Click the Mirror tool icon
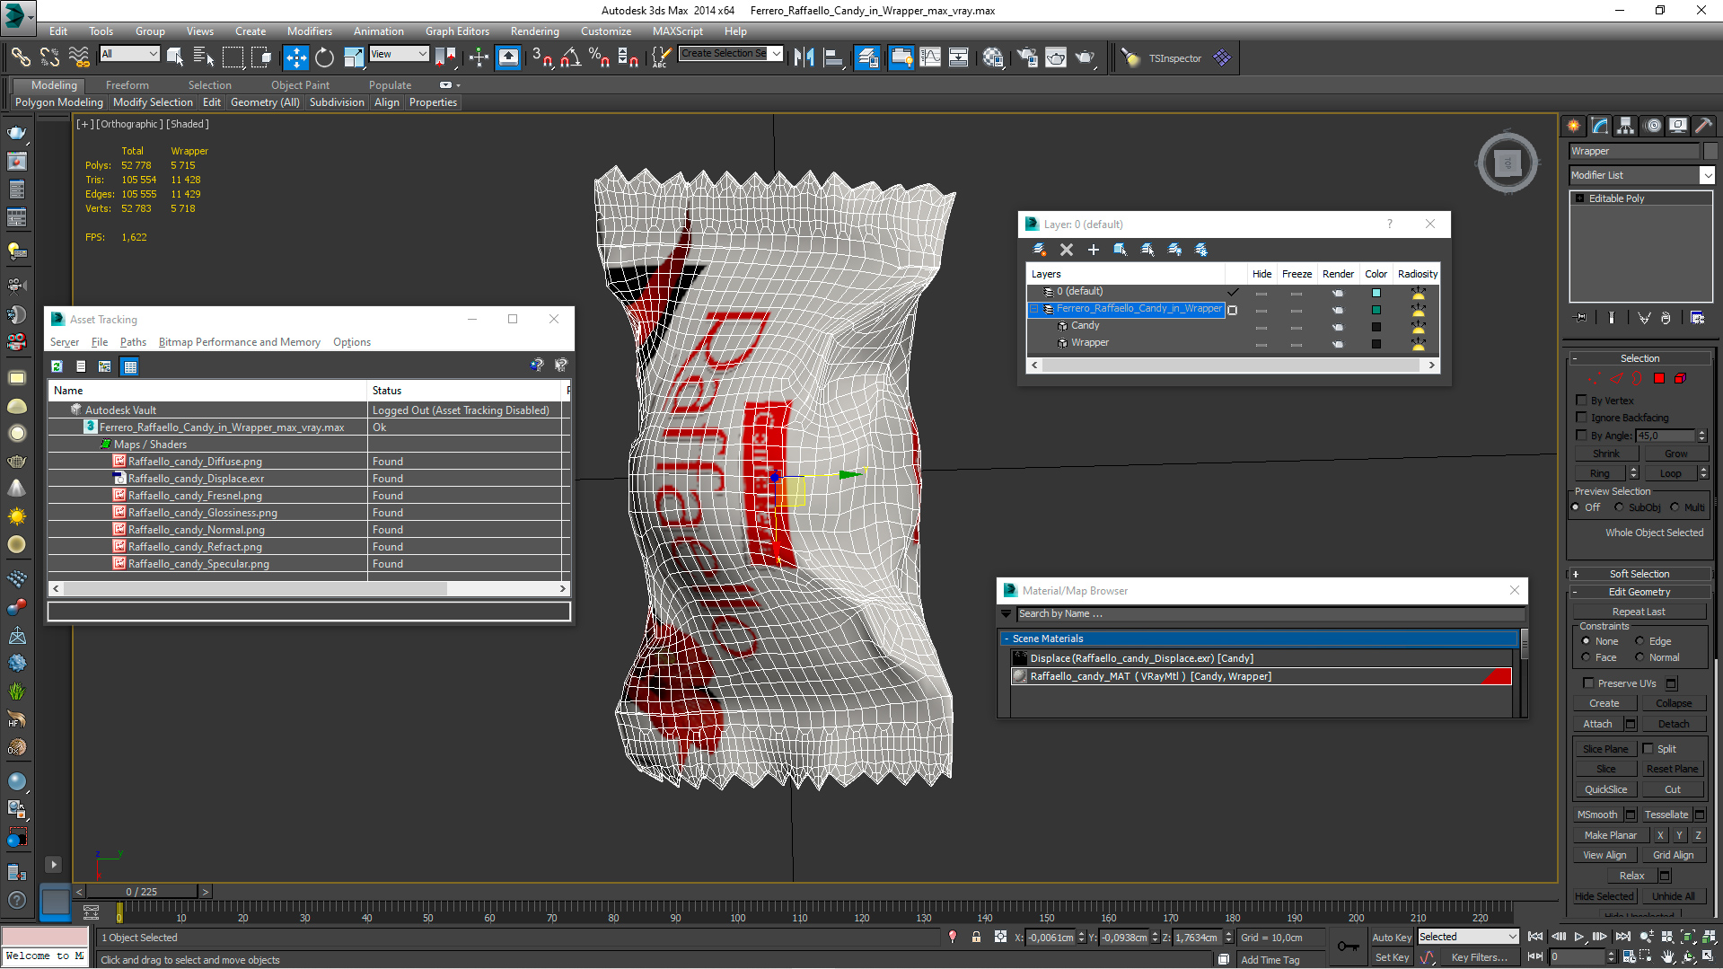Screen dimensions: 1723x969 click(804, 57)
